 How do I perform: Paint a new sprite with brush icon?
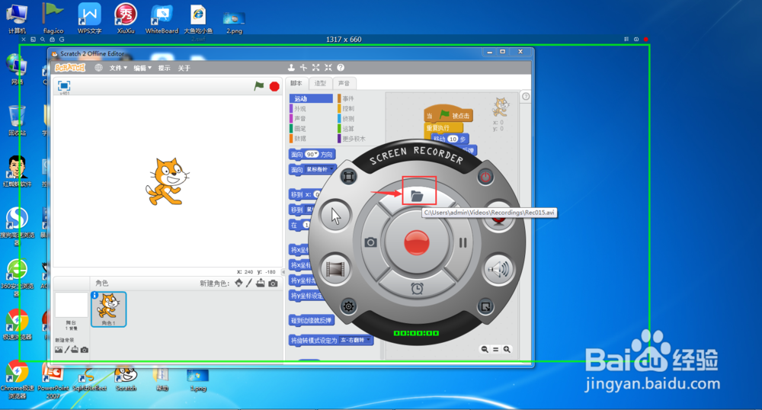(x=249, y=283)
